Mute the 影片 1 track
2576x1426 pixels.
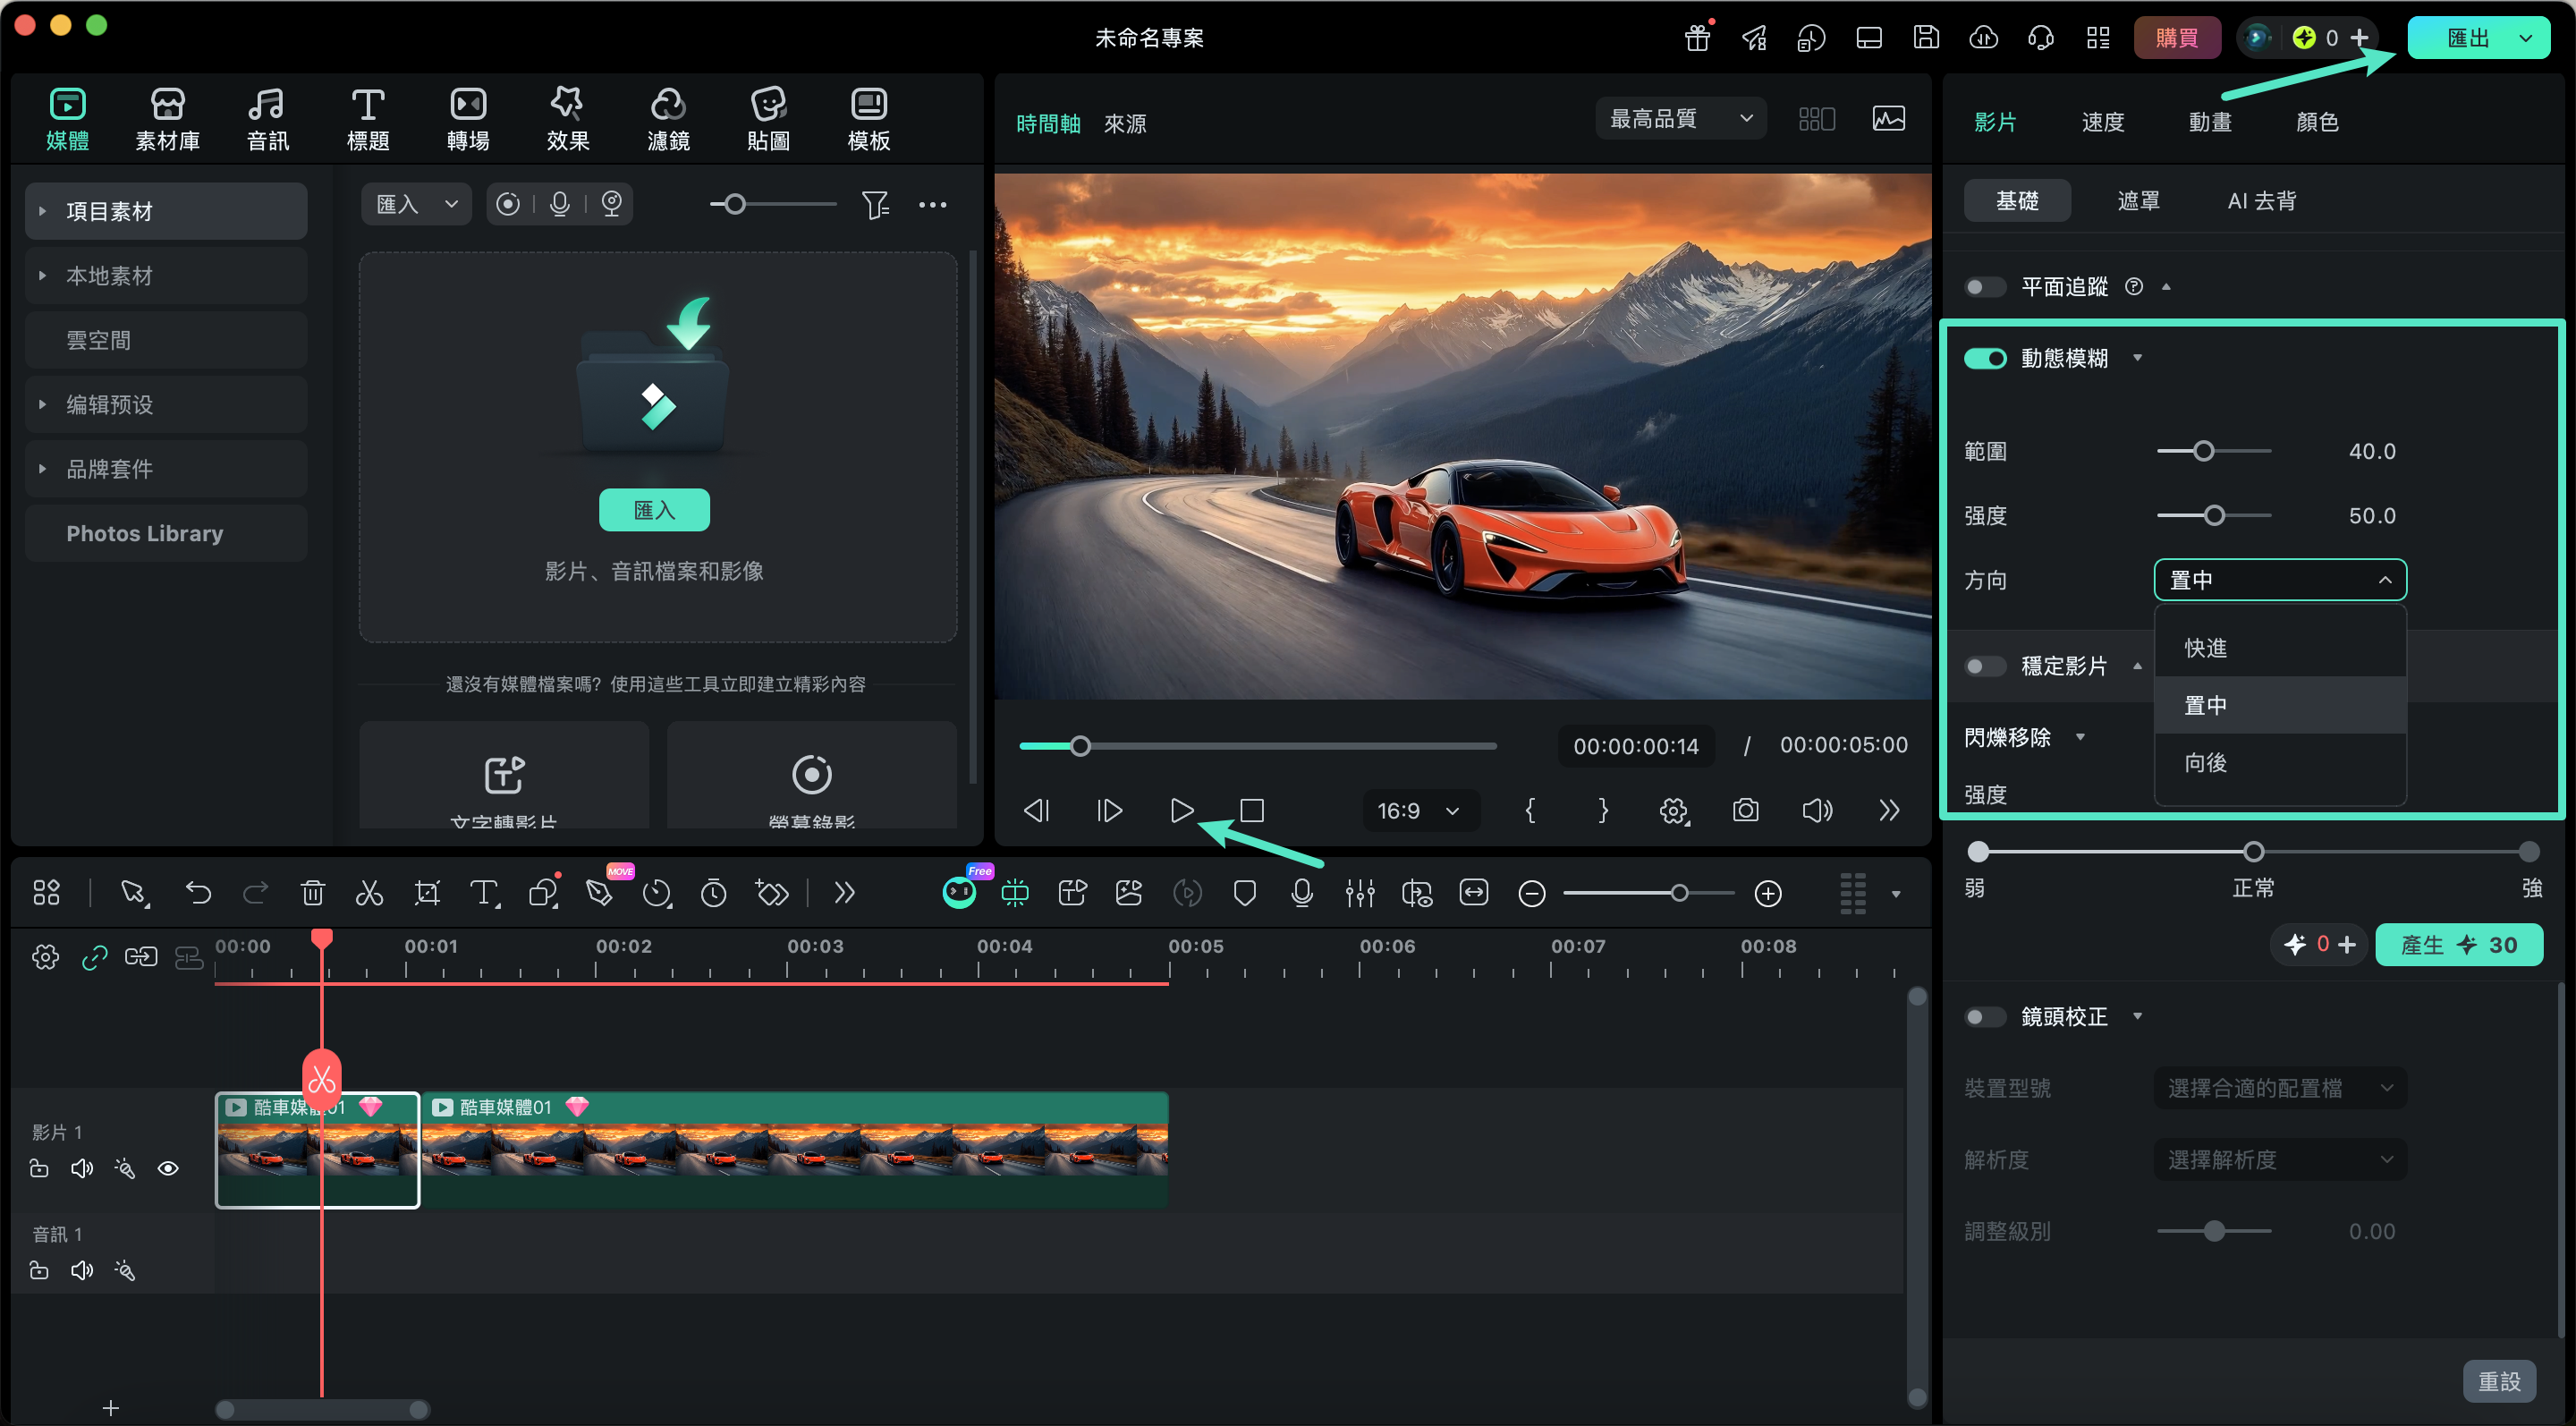82,1168
